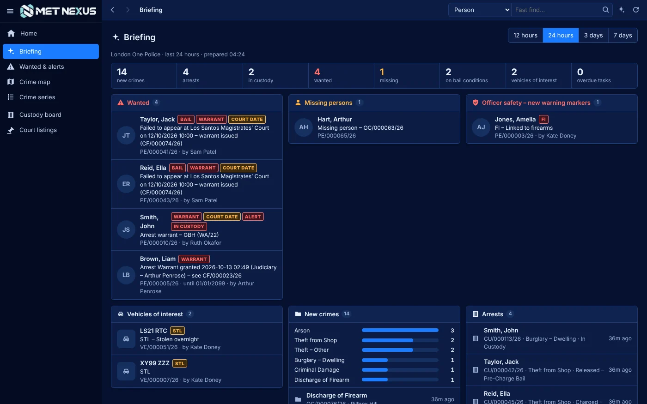Click the Met Nexus logo
Screen dimensions: 647x404
[59, 11]
